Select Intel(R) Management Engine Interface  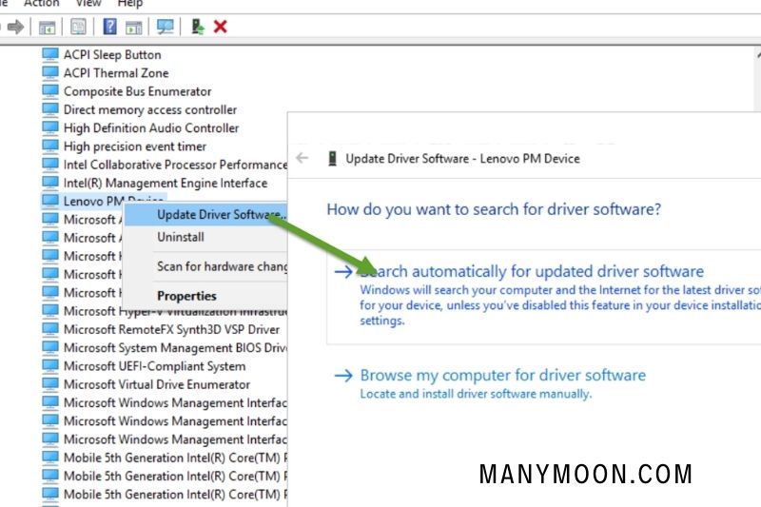(x=166, y=183)
